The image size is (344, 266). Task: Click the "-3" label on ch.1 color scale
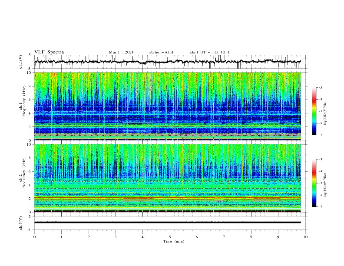(320, 87)
